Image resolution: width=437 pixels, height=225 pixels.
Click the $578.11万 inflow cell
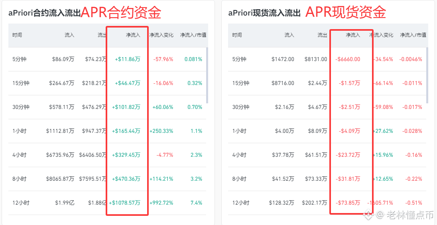61,107
